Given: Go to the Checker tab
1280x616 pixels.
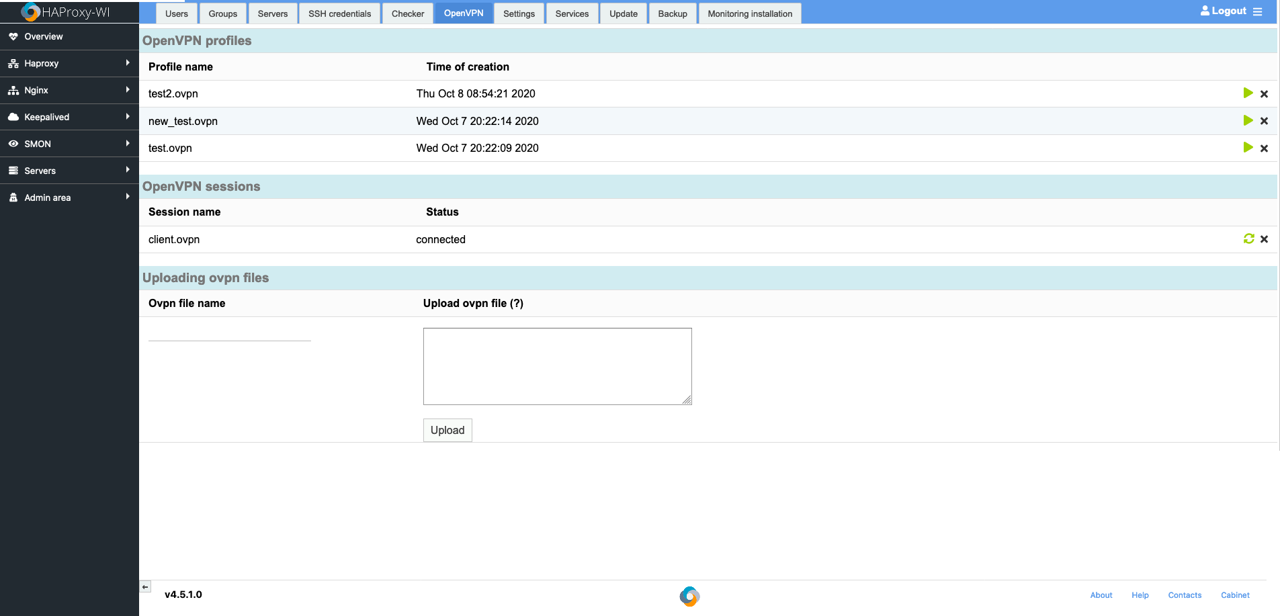Looking at the screenshot, I should (x=408, y=13).
